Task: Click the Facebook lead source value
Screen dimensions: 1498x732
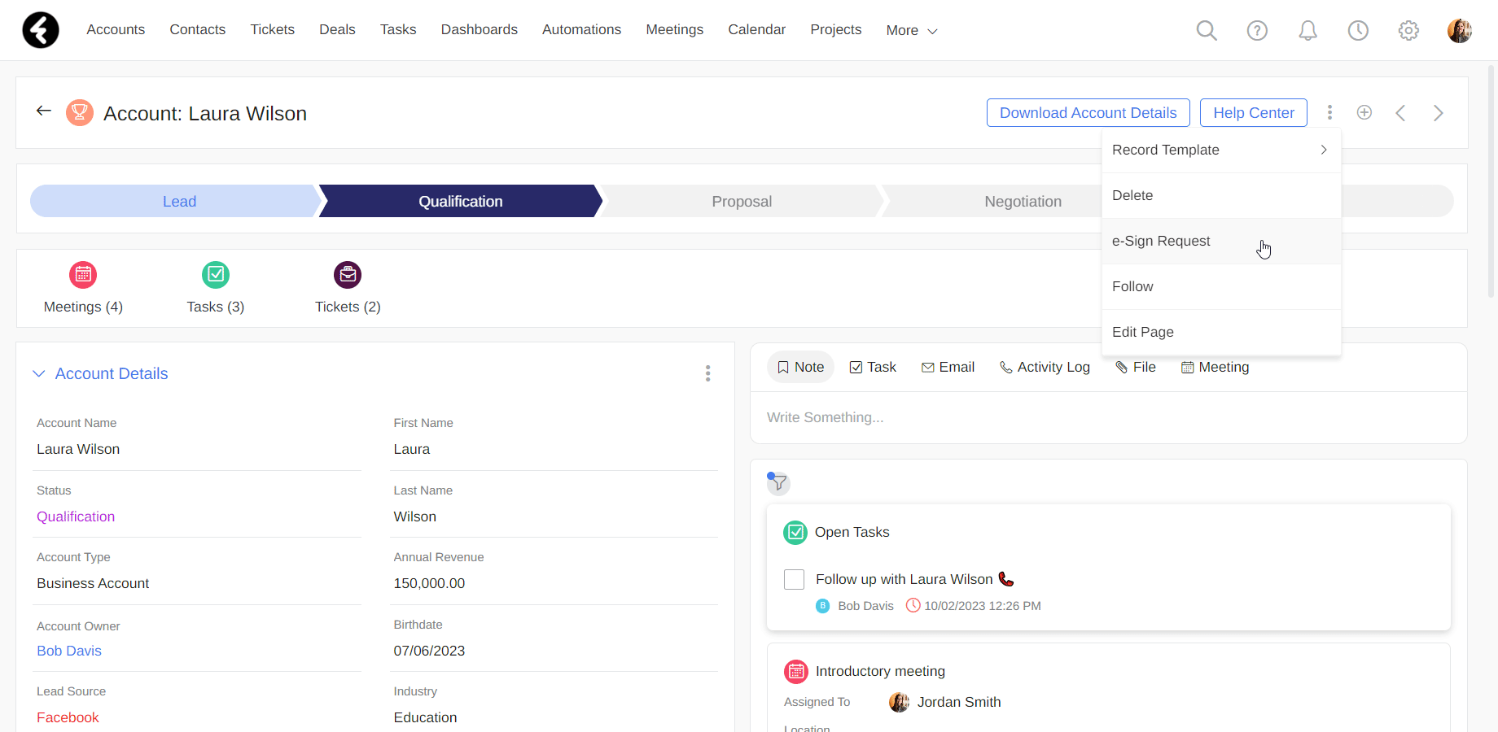Action: [68, 717]
